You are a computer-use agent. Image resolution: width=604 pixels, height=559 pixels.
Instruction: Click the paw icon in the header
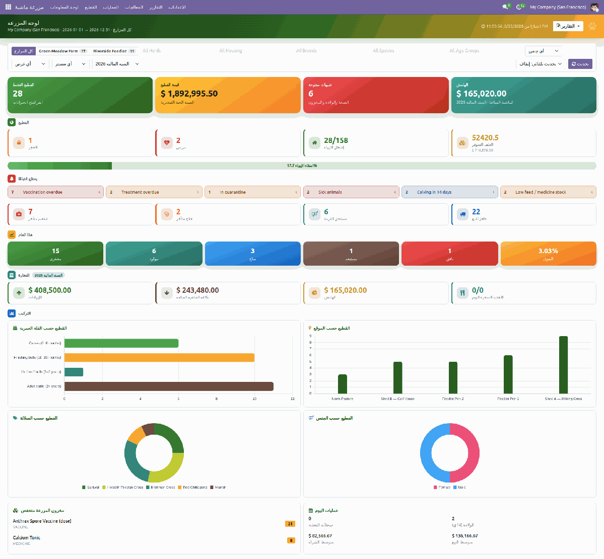point(592,26)
